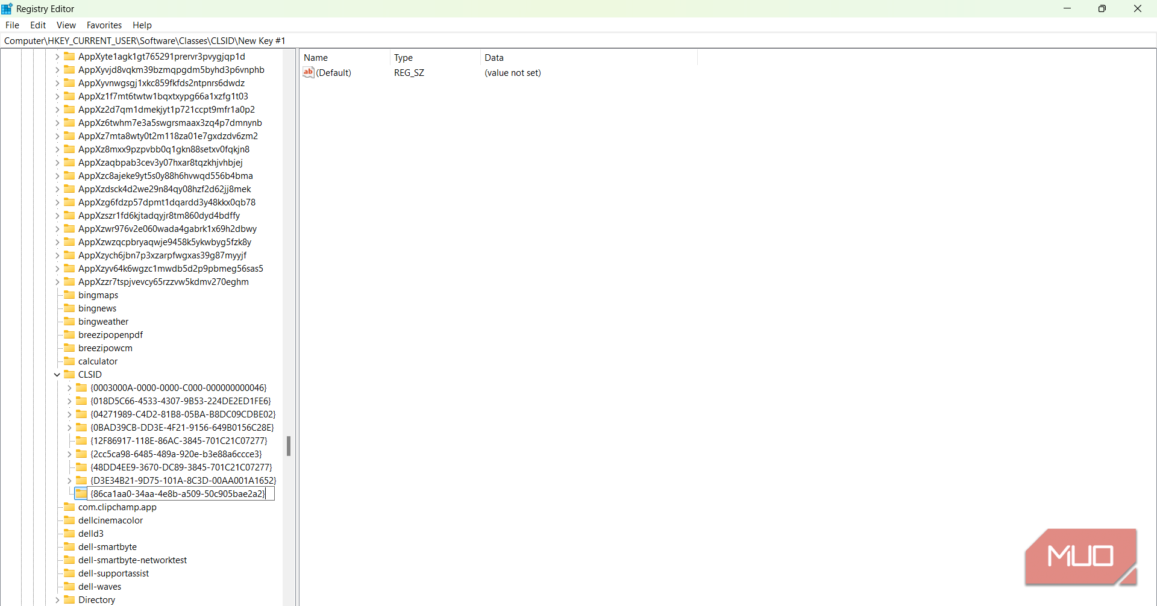This screenshot has height=606, width=1157.
Task: Click the folder icon of calculator
Action: tap(69, 361)
